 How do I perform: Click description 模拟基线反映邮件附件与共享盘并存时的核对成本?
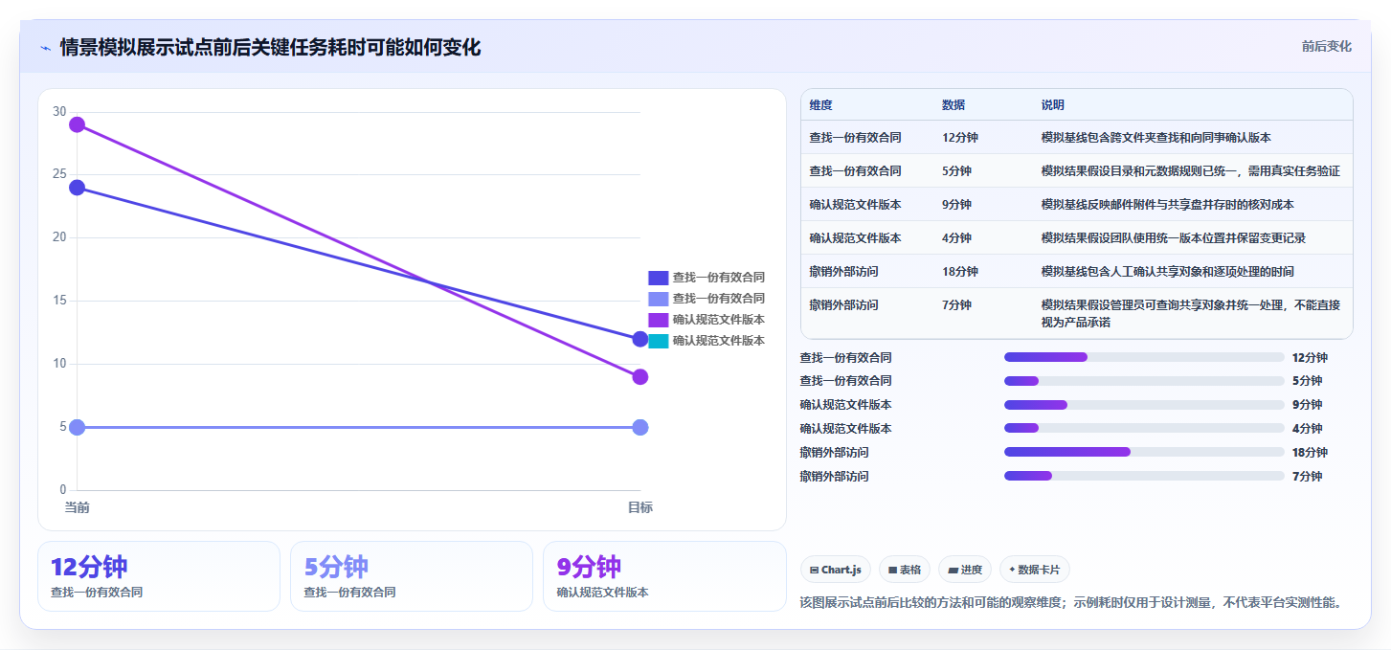1168,205
